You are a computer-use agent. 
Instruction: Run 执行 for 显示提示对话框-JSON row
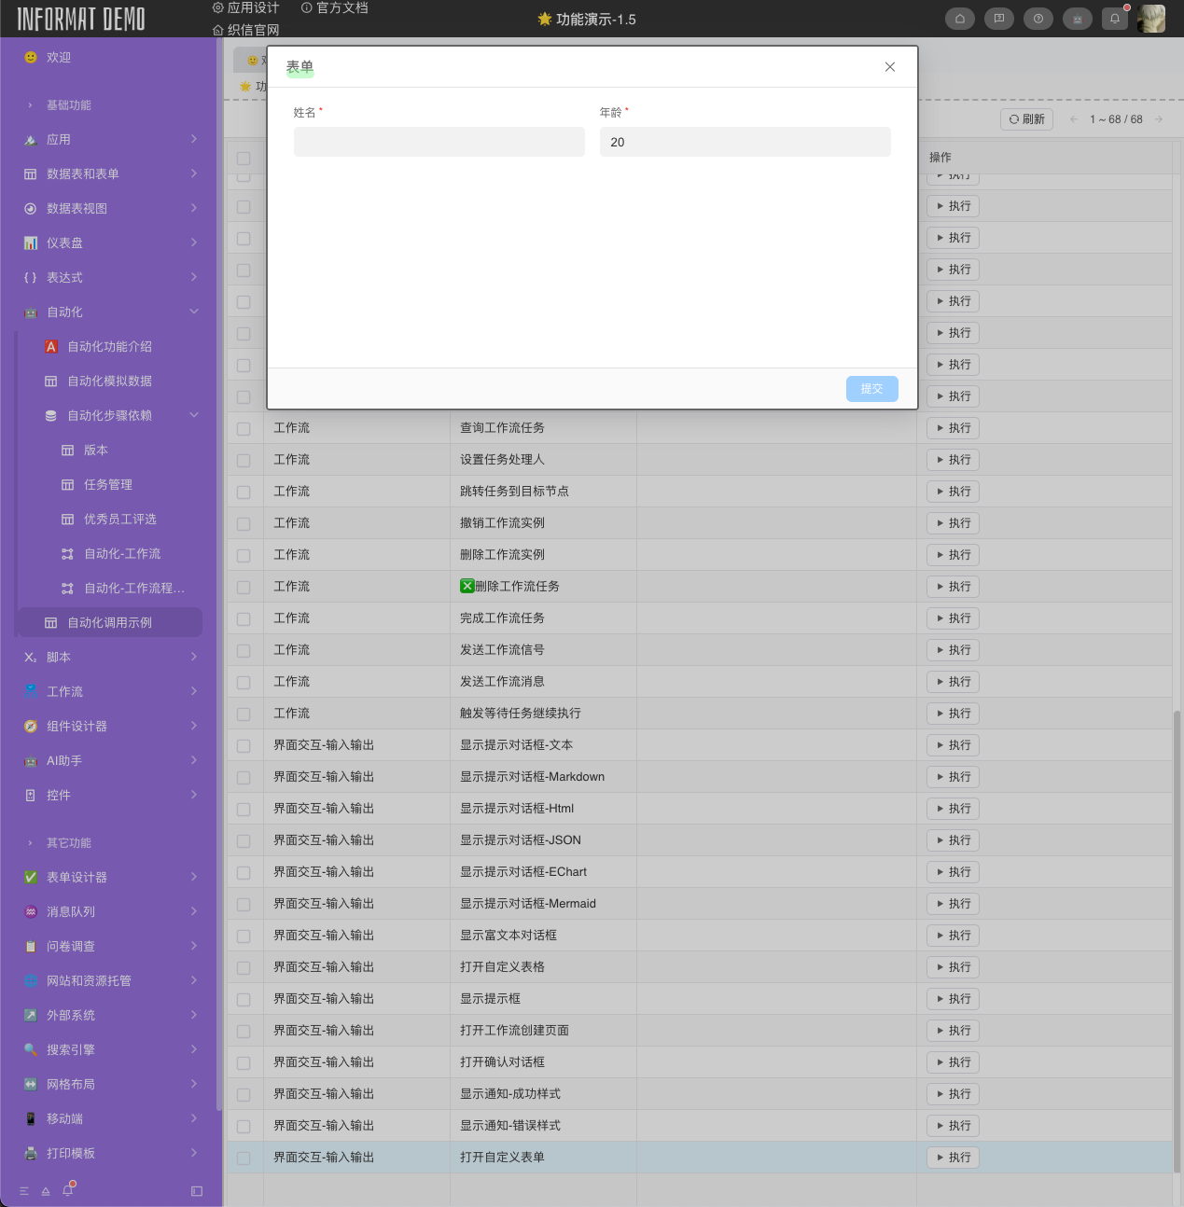pos(953,840)
